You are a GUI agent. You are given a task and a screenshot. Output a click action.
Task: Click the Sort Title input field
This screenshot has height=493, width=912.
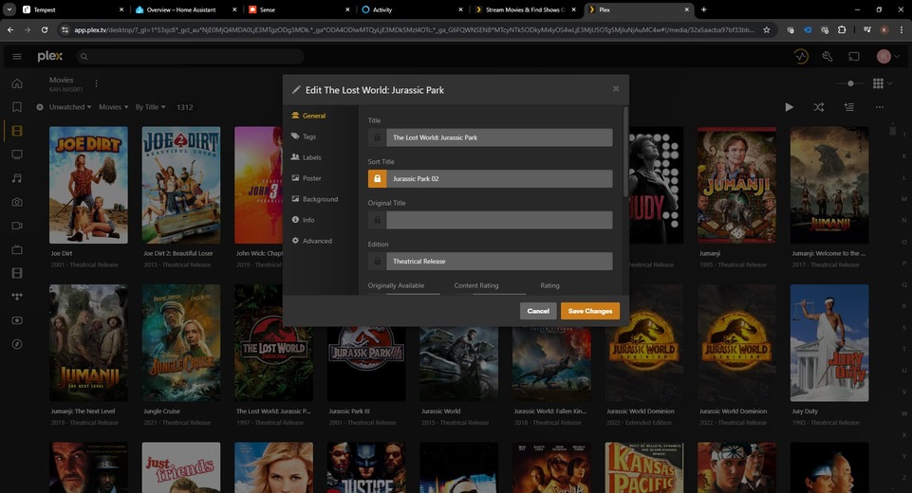(x=499, y=178)
